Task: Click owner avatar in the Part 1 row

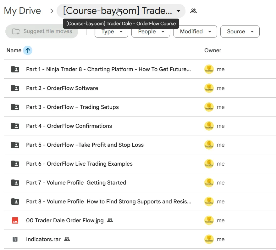Action: (209, 69)
